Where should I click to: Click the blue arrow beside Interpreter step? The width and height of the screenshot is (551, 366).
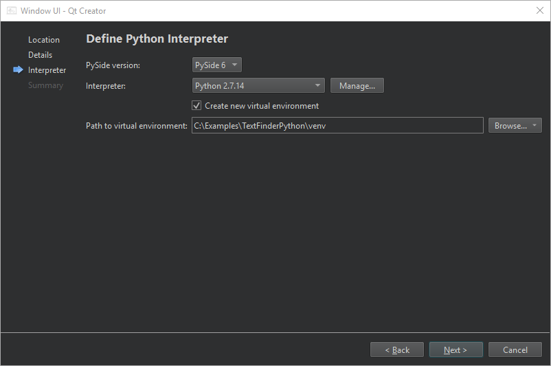(x=18, y=70)
